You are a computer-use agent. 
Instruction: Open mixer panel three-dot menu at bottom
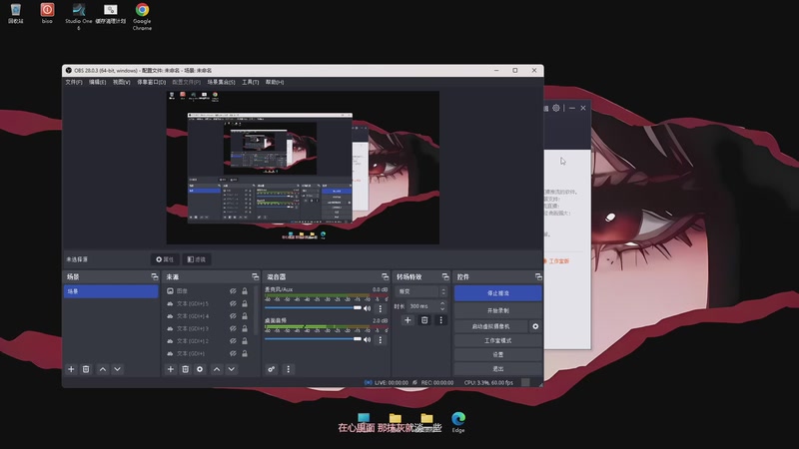click(289, 369)
